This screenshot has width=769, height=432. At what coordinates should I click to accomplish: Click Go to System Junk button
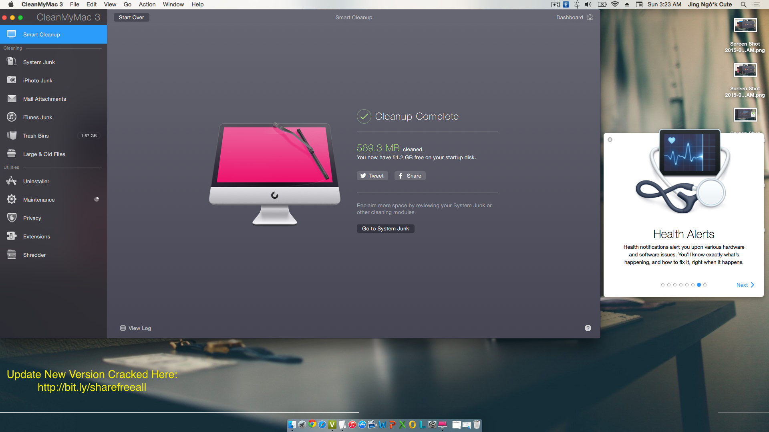pos(385,228)
